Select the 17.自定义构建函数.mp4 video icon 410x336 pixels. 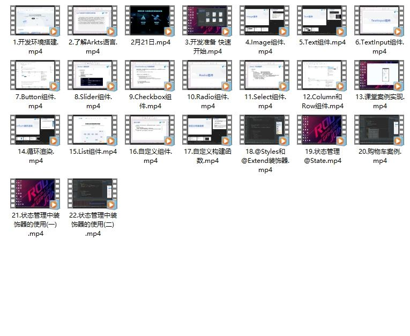207,130
